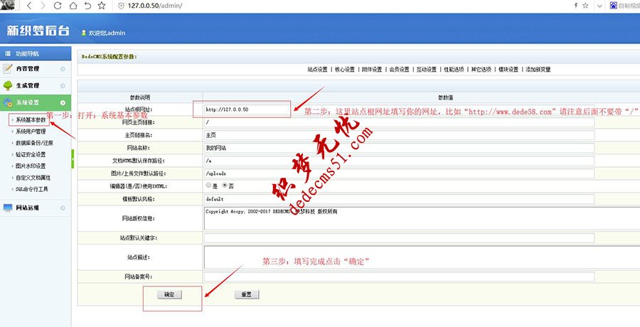Click the 站点默认关键字 input field
Image resolution: width=640 pixels, height=327 pixels.
coord(399,237)
